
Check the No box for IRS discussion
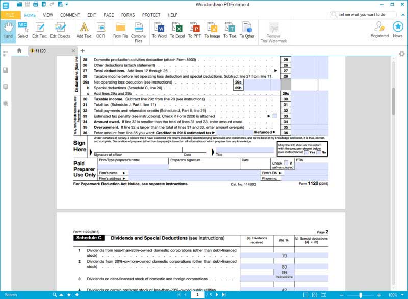[319, 152]
